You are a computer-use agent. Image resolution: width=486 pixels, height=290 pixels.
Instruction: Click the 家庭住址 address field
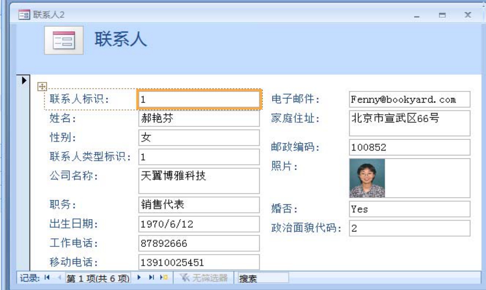409,123
